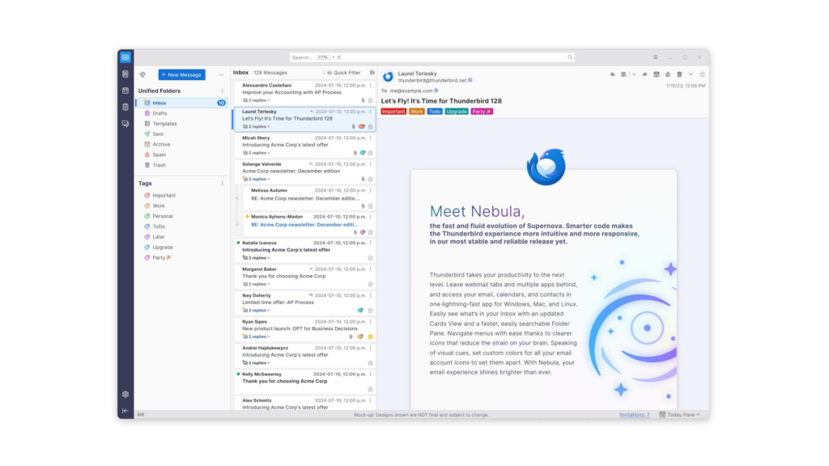Viewport: 829px width, 466px height.
Task: Click the green Upgrade tag on the message
Action: 457,112
